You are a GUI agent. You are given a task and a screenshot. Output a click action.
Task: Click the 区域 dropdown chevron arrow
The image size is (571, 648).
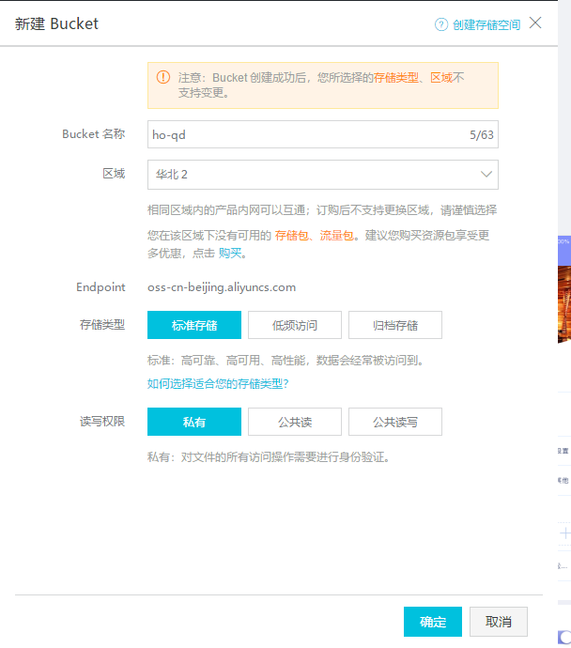click(486, 175)
